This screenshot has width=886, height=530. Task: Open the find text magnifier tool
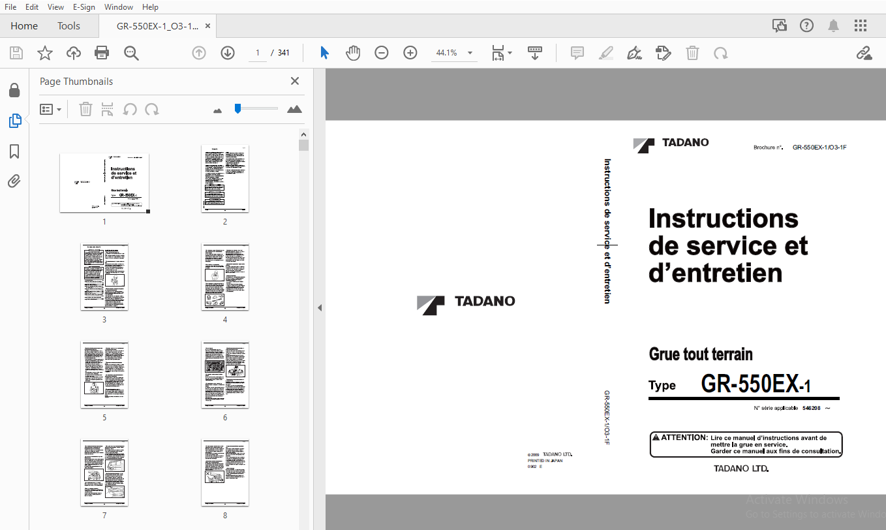point(131,53)
